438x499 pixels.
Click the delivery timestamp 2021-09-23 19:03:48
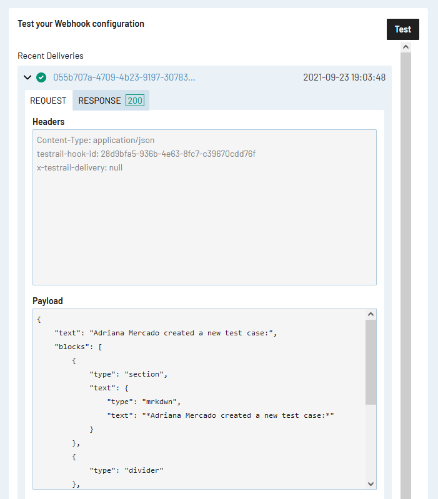344,77
